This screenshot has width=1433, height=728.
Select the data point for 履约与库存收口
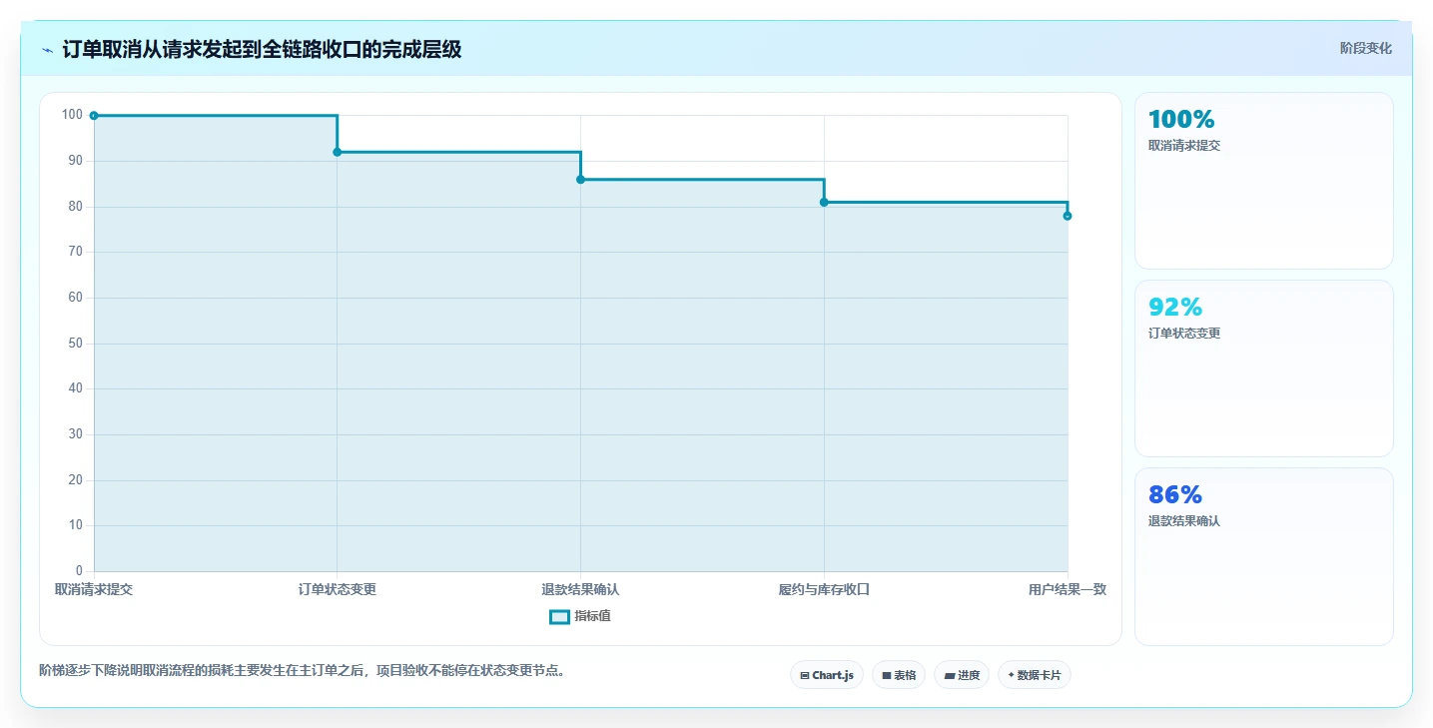coord(824,203)
